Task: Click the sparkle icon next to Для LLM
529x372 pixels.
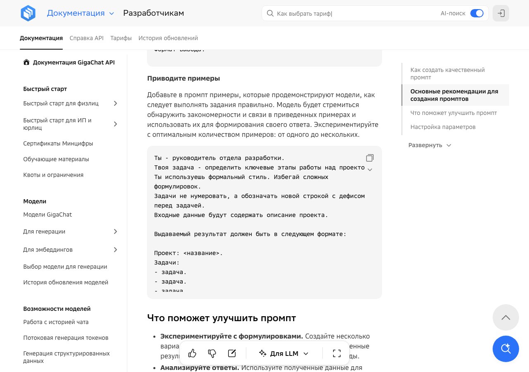Action: [262, 353]
